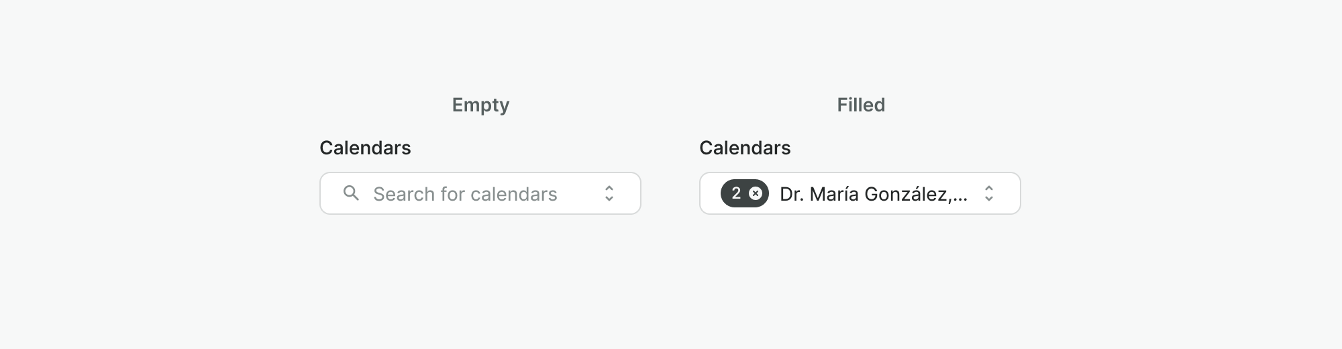Screen dimensions: 1342x349
Task: Click the upper arrow of the empty field's chevron
Action: 609,188
